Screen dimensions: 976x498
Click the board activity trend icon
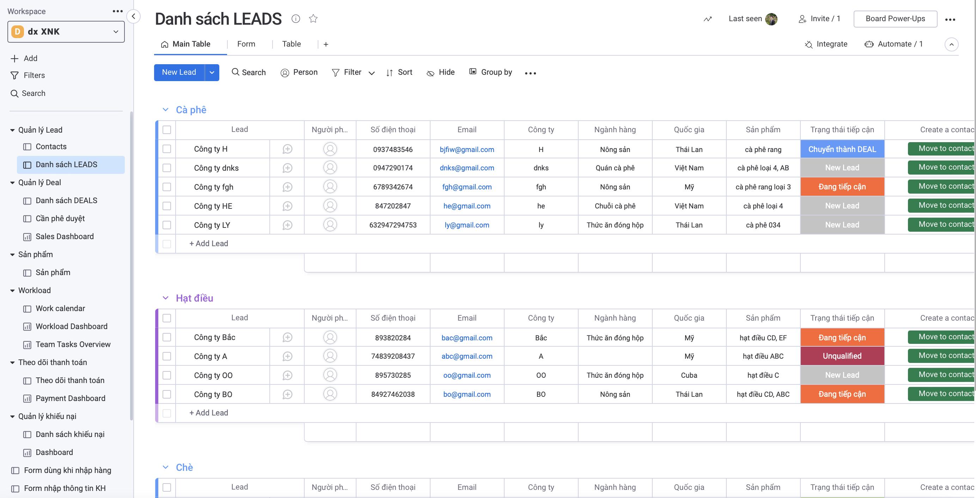click(707, 19)
